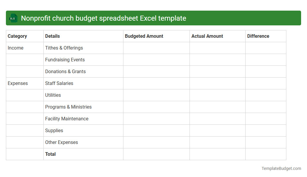The width and height of the screenshot is (307, 177).
Task: Select the Programs & Ministries cell
Action: coord(68,107)
